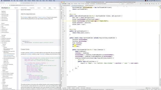The width and height of the screenshot is (161, 90).
Task: Click the v7 Support Libraries link
Action: tap(42, 17)
